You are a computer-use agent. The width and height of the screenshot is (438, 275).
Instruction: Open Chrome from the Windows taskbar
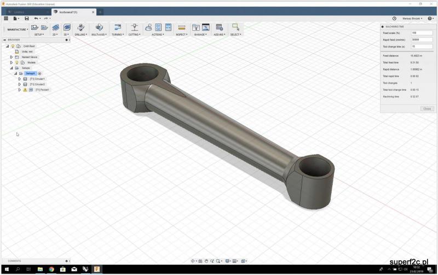click(x=51, y=270)
